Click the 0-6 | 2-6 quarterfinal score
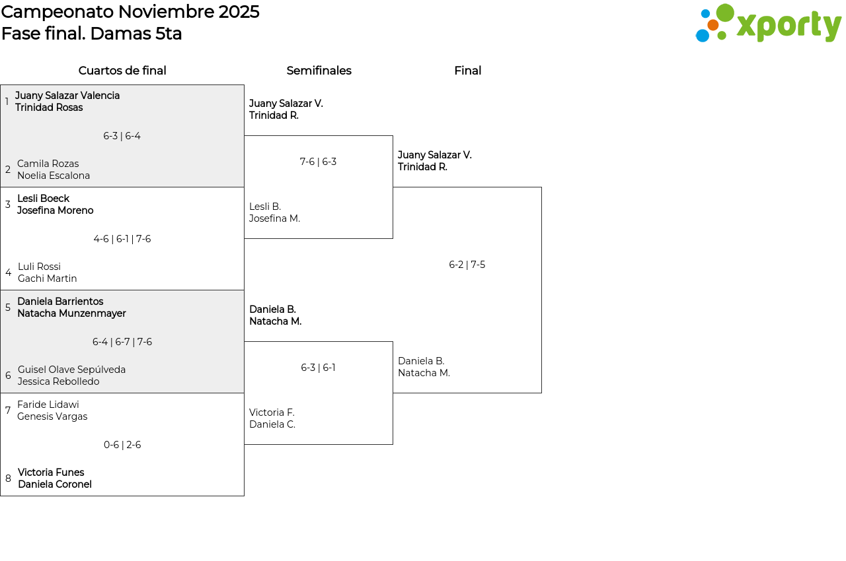 (122, 445)
